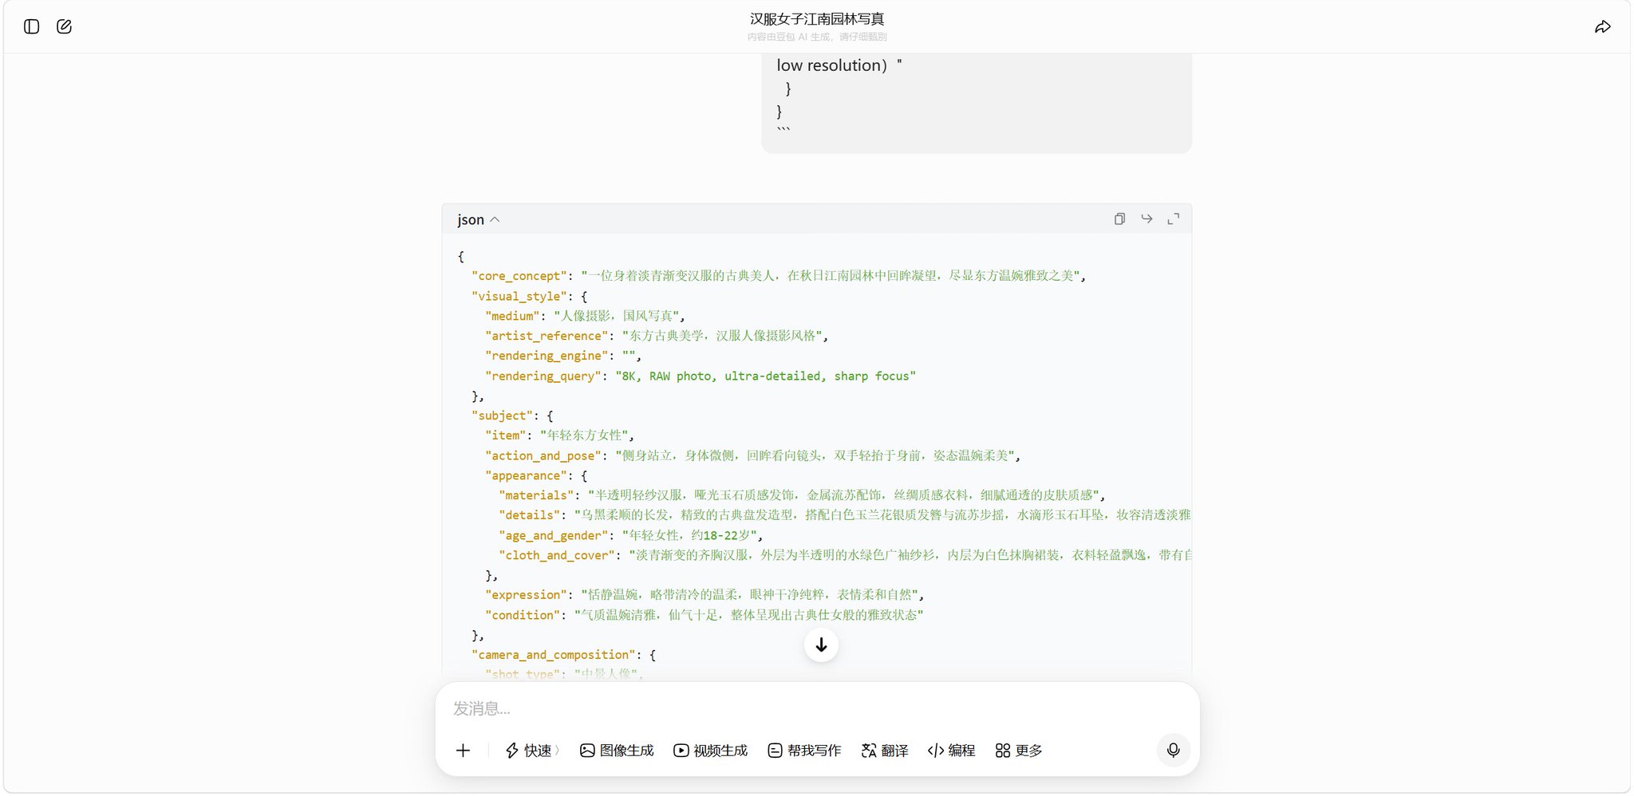Click the "core_concept" key in code
The image size is (1634, 796).
point(519,276)
